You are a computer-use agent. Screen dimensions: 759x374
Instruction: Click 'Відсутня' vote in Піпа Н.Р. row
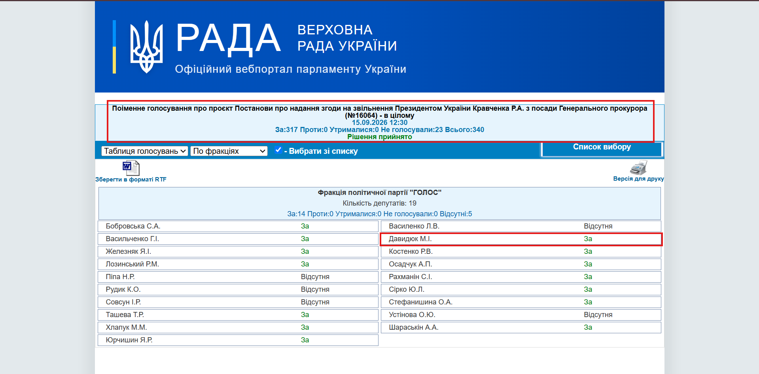tap(315, 277)
